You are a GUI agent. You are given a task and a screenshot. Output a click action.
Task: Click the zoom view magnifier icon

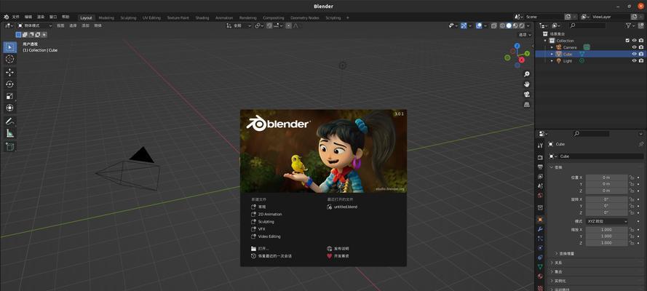tap(527, 74)
